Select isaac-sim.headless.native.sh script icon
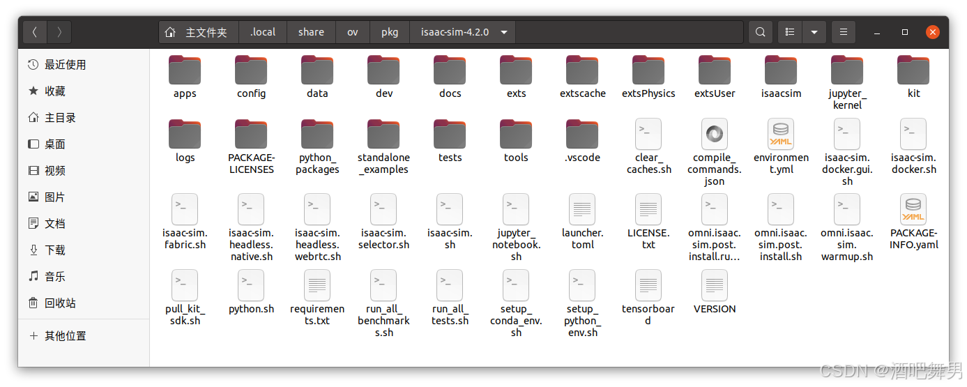 tap(251, 209)
